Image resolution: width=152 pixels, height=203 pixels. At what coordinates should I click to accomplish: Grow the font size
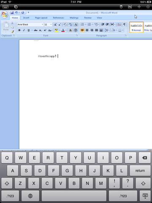point(55,25)
